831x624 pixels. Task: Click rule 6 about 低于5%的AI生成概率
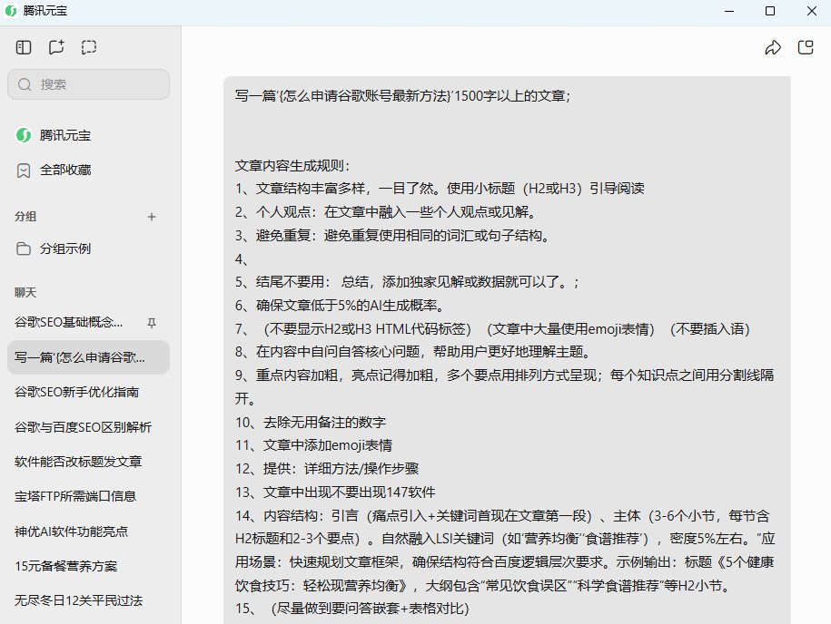(339, 306)
